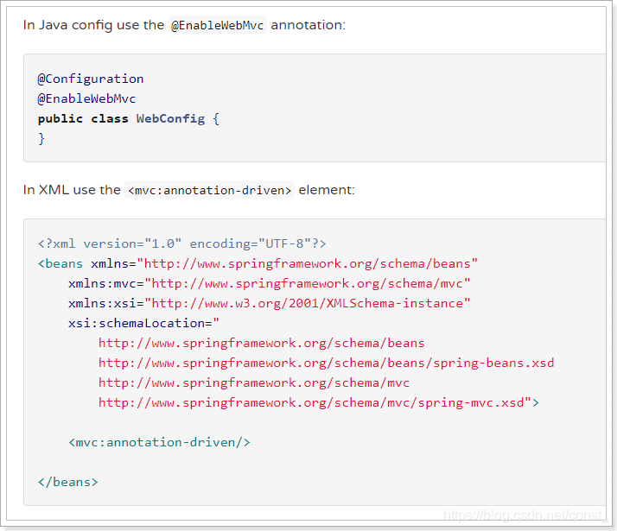The height and width of the screenshot is (531, 617).
Task: Click the URL ending in spring-mvc.xsd
Action: point(319,402)
